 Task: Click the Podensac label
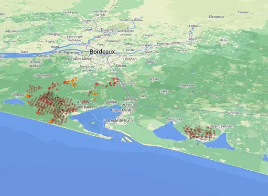coord(163,44)
